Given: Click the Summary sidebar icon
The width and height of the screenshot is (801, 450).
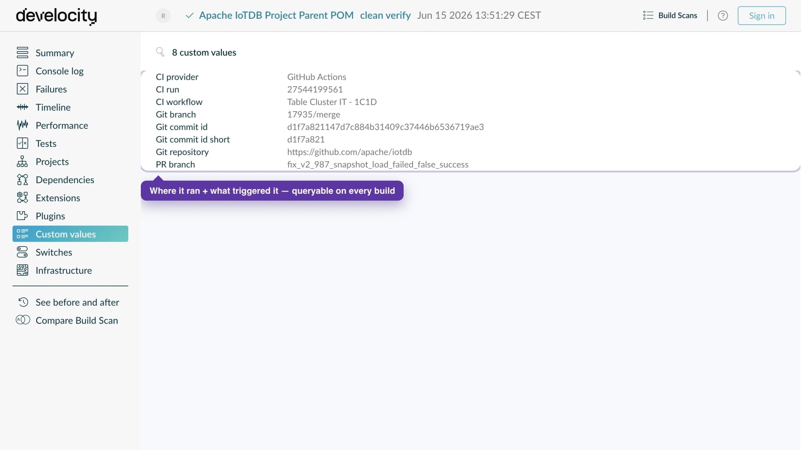Looking at the screenshot, I should [x=22, y=53].
